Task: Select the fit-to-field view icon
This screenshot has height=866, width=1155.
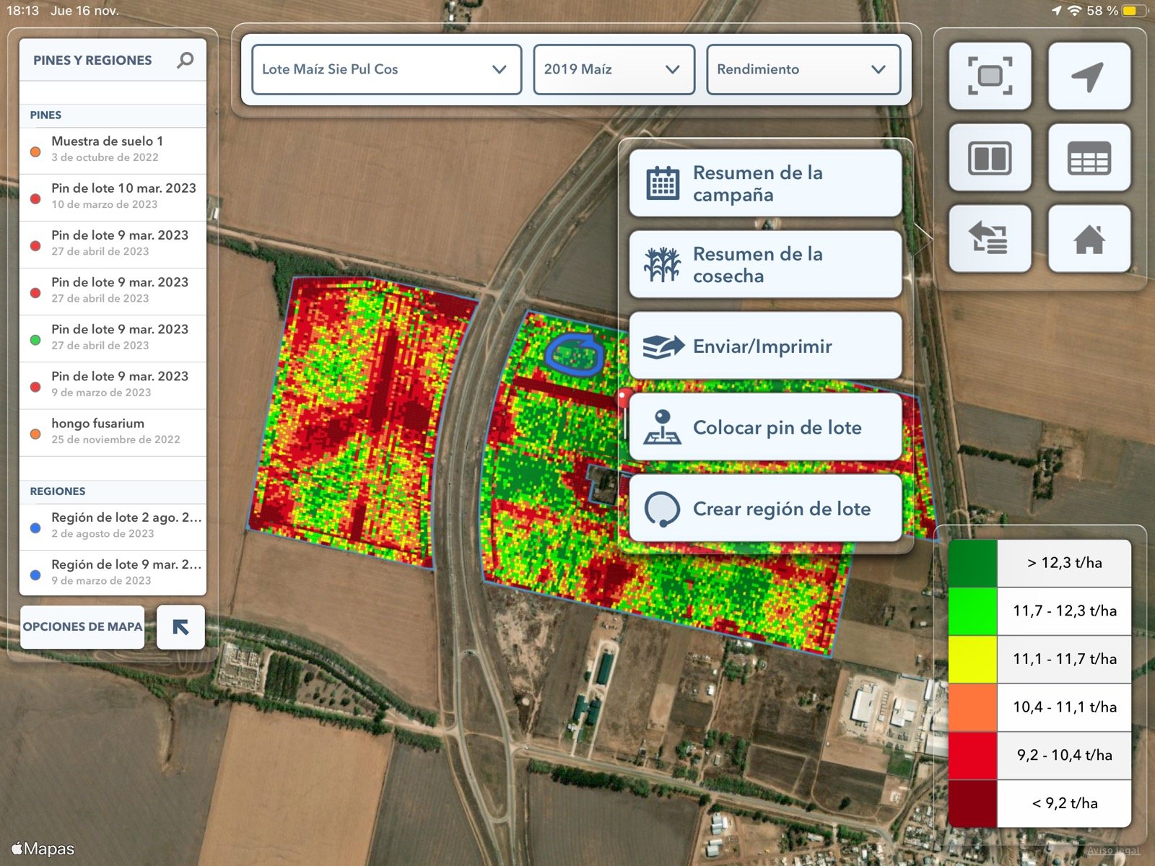Action: pyautogui.click(x=990, y=75)
